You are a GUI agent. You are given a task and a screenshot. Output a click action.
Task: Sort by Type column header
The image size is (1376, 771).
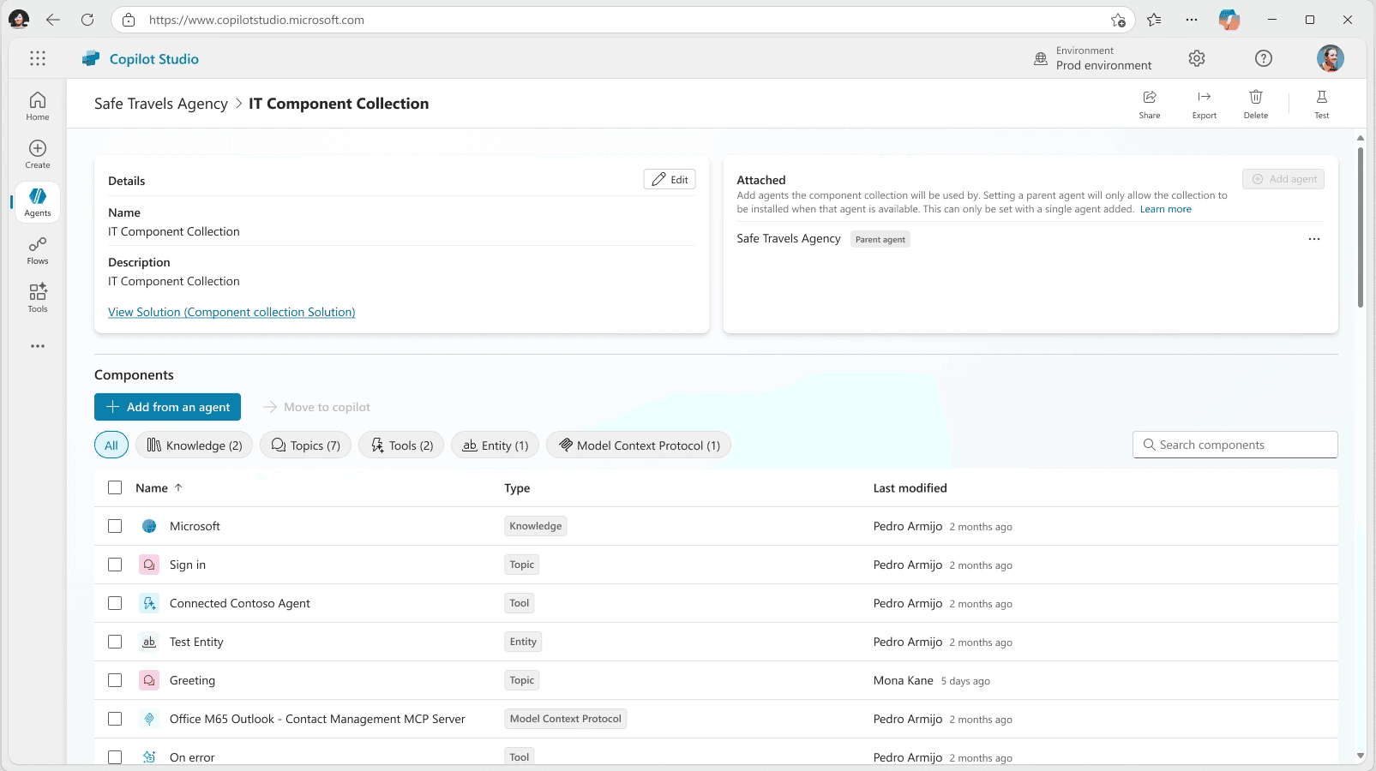click(x=517, y=487)
